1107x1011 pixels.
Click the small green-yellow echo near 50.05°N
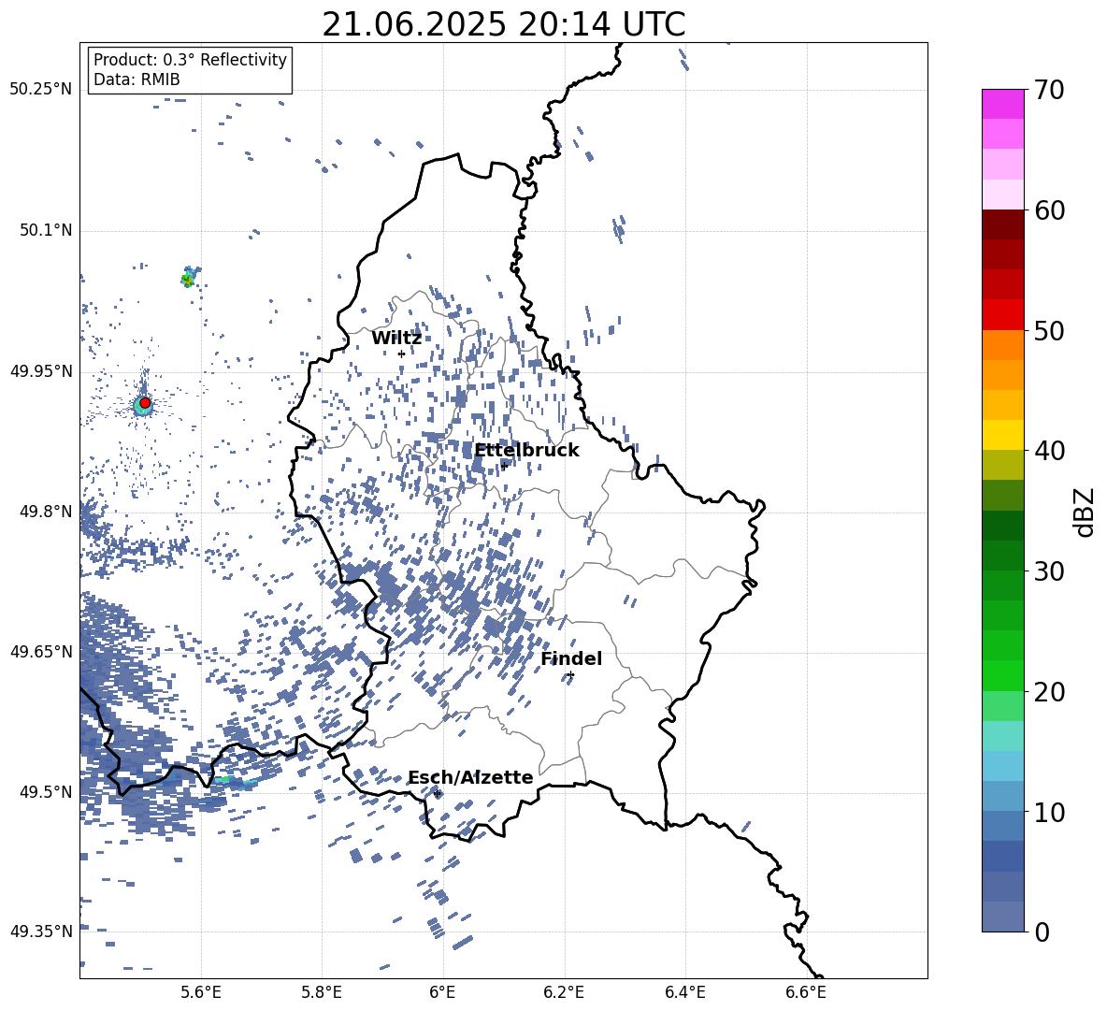187,280
